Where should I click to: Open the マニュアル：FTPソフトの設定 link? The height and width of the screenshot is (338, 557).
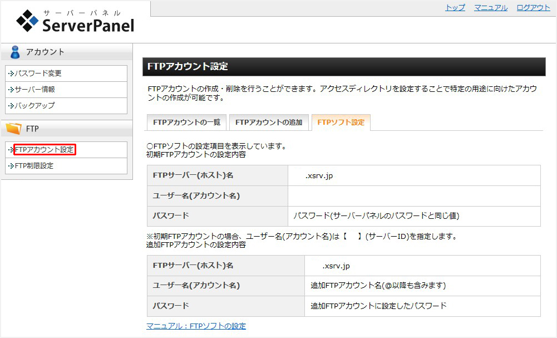[196, 326]
